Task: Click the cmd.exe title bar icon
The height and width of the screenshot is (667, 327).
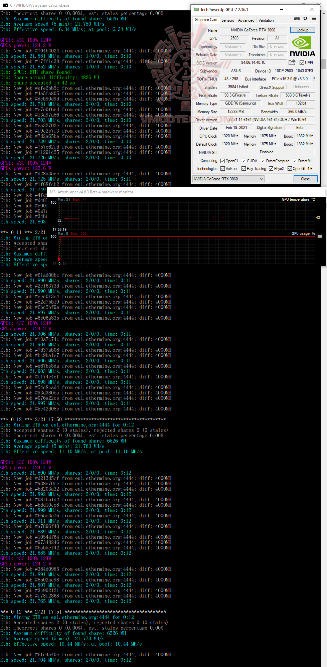Action: click(x=6, y=5)
